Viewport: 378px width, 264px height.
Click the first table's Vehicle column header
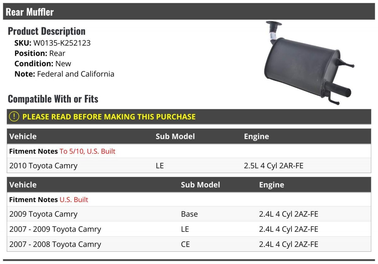[x=23, y=136]
